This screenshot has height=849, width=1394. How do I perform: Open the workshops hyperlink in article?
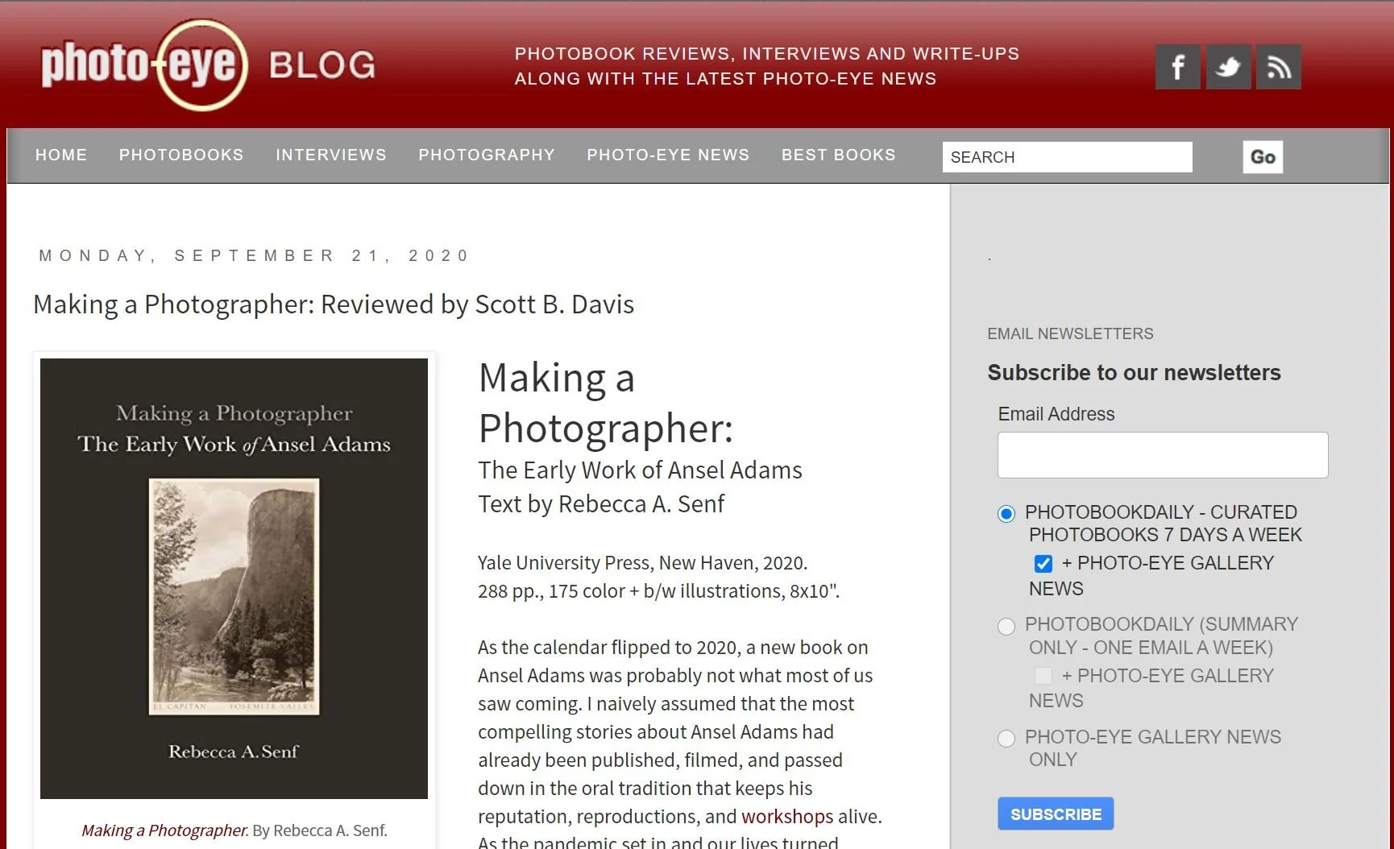[x=787, y=816]
